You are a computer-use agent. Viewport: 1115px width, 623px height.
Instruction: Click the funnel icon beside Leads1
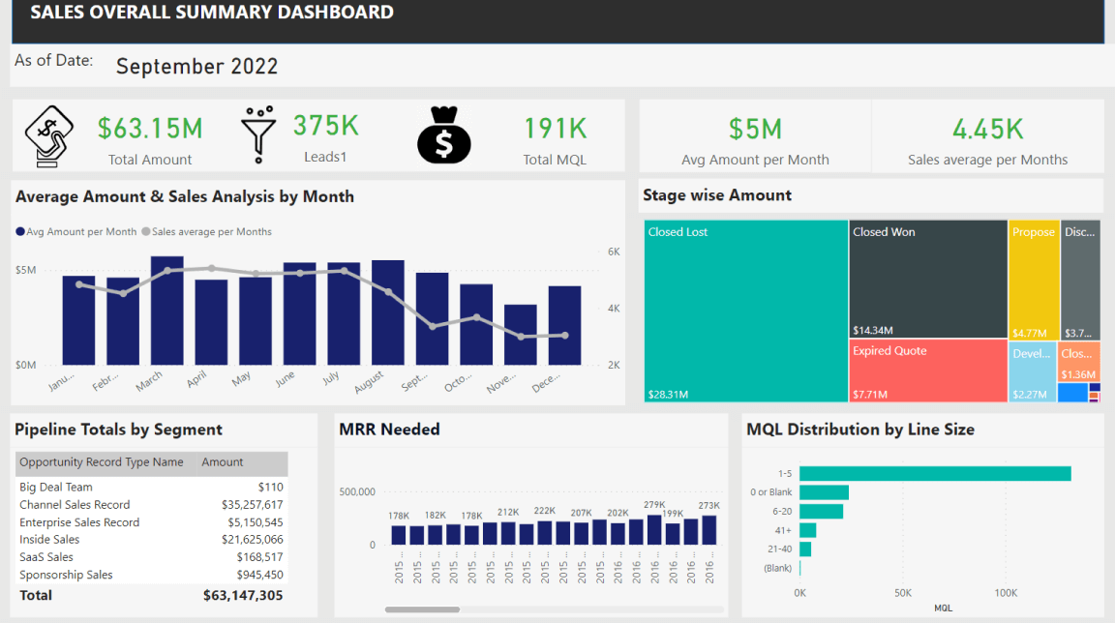pyautogui.click(x=258, y=134)
